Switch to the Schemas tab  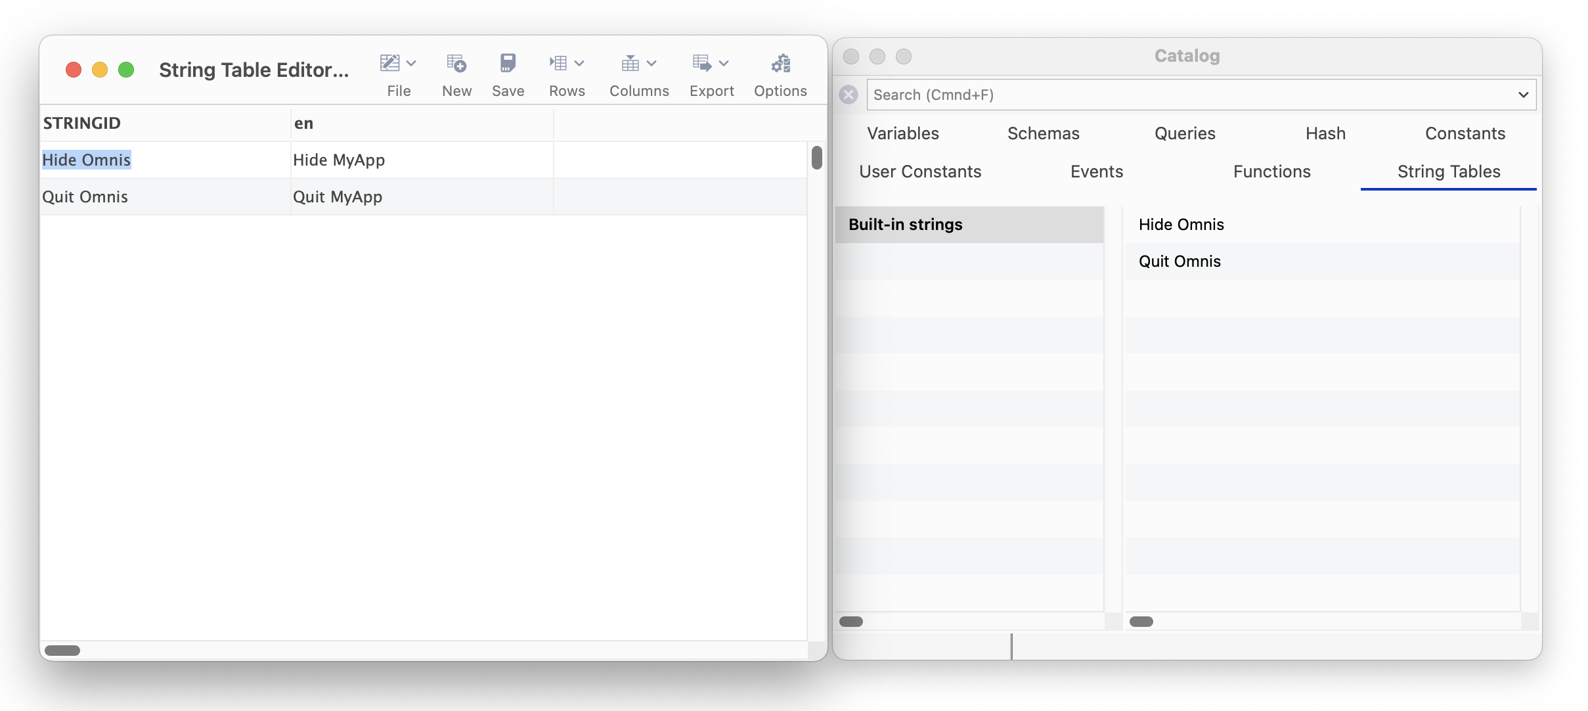click(x=1044, y=133)
